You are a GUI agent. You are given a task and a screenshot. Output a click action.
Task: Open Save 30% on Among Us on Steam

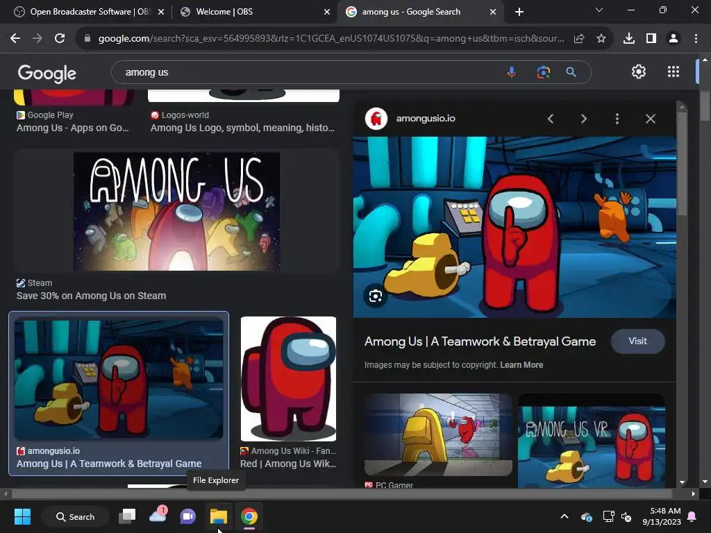pos(91,296)
